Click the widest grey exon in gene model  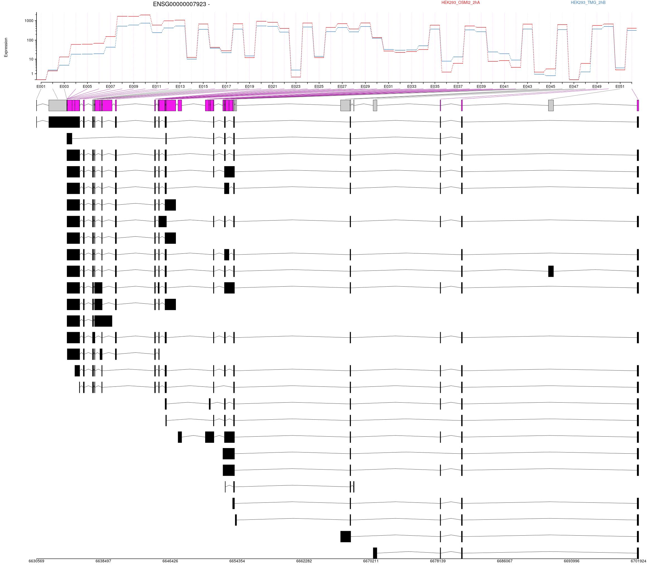[58, 106]
